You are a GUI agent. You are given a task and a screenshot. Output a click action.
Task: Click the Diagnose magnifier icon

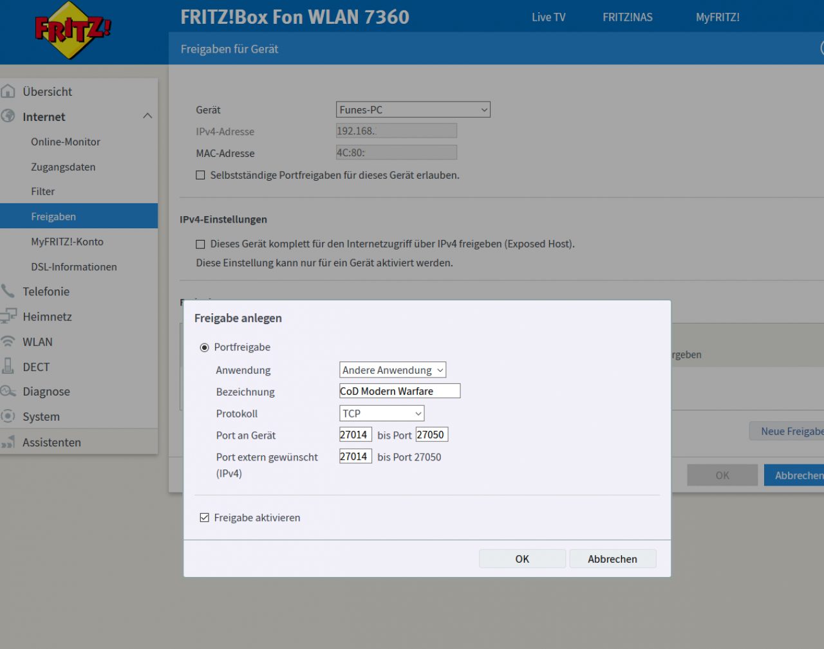point(8,391)
